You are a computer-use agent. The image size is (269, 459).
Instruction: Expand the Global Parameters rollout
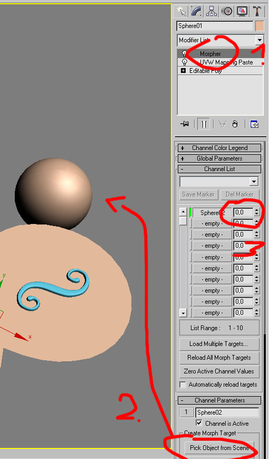tap(219, 158)
